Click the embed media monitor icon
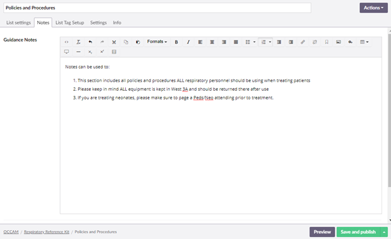391x239 pixels. [66, 52]
